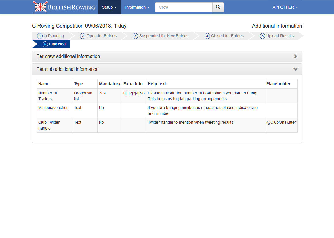Viewport: 334px width, 238px height.
Task: Click the British Rowing flag logo
Action: pyautogui.click(x=41, y=7)
